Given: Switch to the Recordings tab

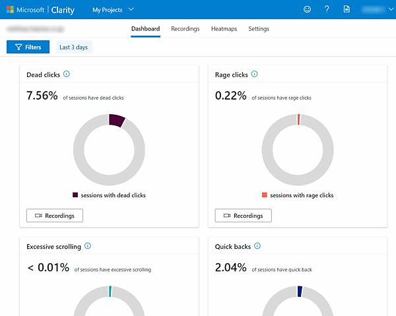Looking at the screenshot, I should point(185,29).
